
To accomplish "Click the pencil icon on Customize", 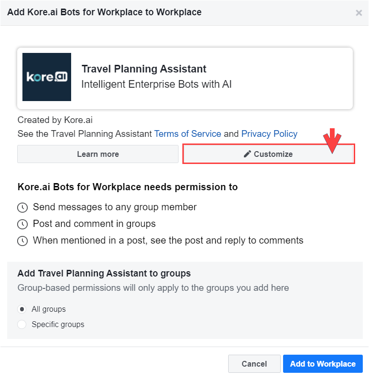I will (247, 154).
